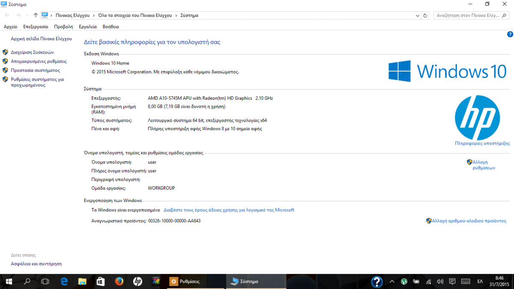Open the colorful puzzle app on the taskbar
514x289 pixels.
coord(157,281)
